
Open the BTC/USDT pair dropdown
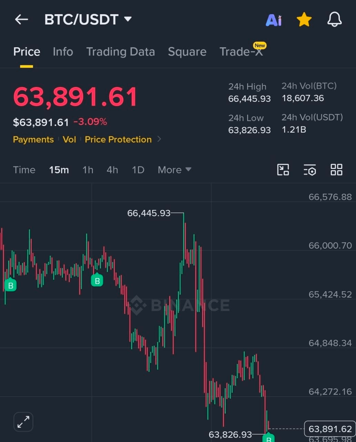point(88,20)
